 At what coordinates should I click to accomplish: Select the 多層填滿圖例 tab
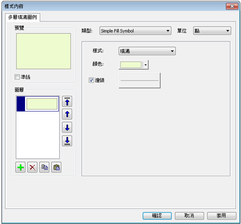[x=23, y=17]
